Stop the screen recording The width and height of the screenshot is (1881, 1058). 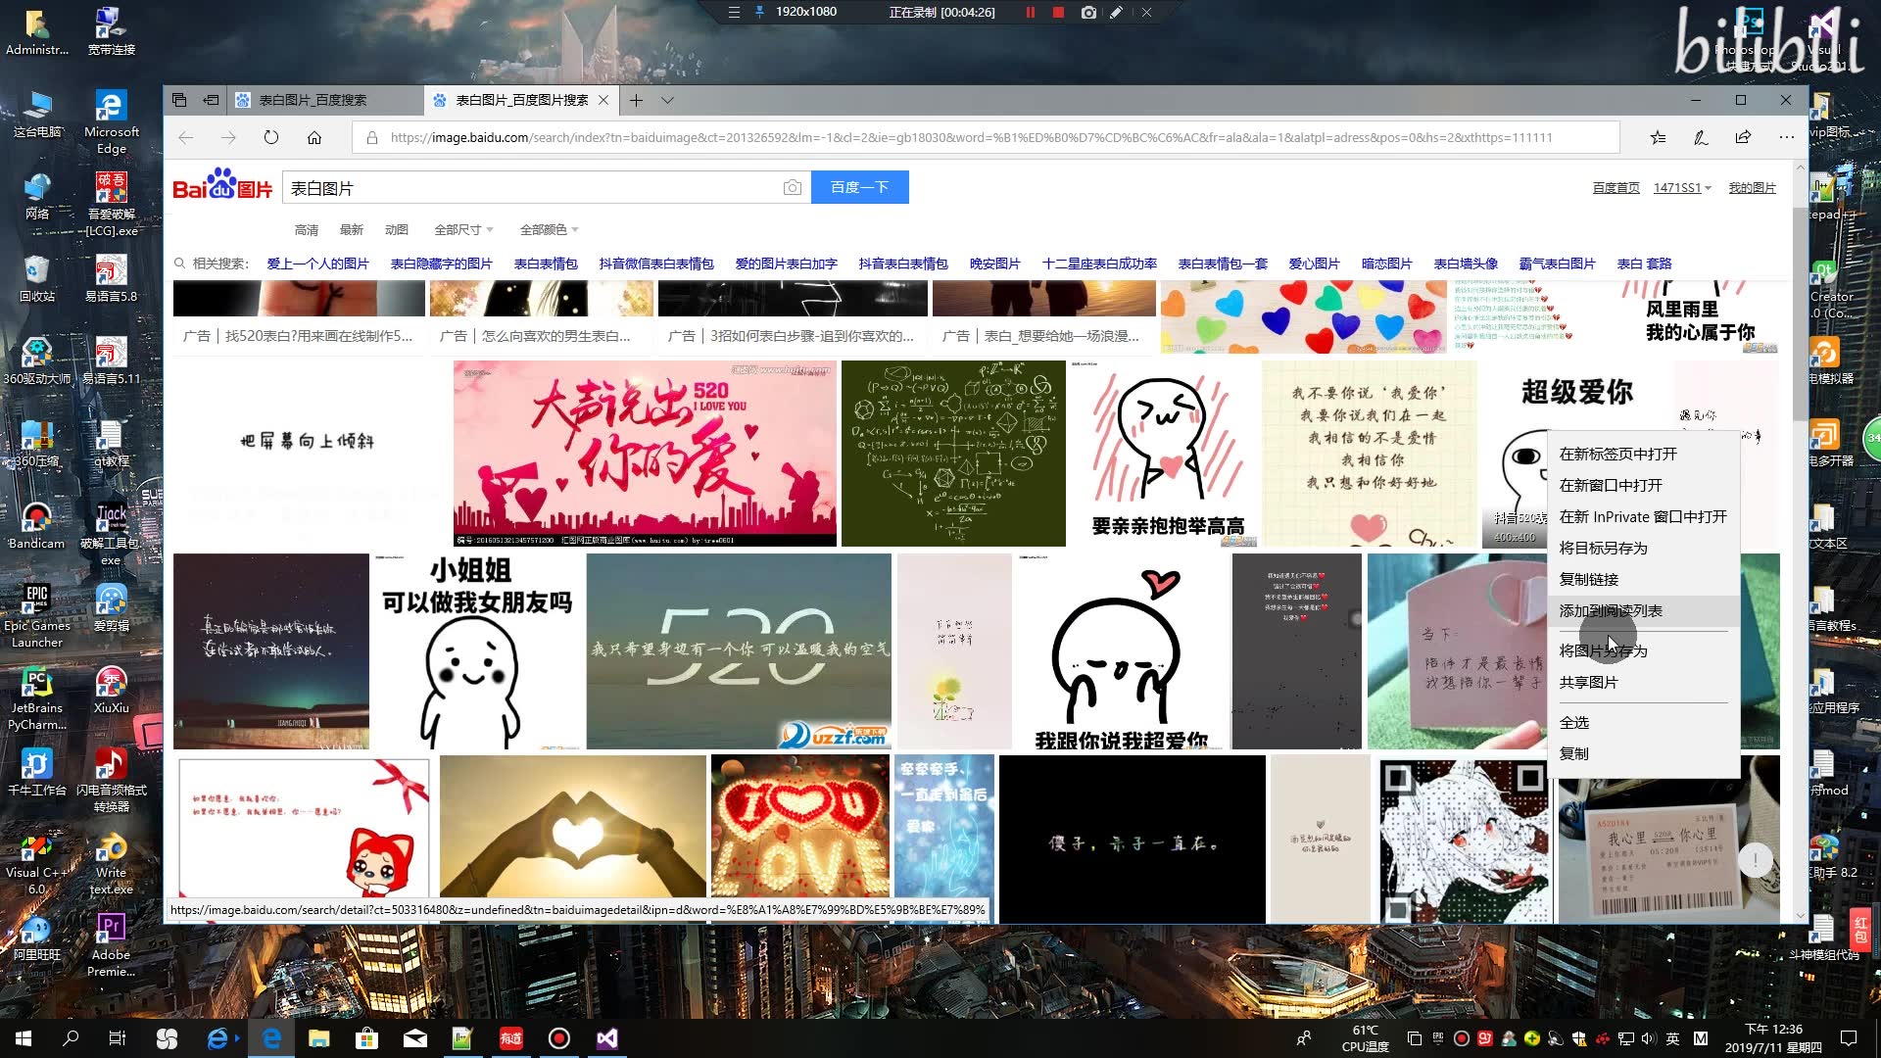[x=1058, y=13]
